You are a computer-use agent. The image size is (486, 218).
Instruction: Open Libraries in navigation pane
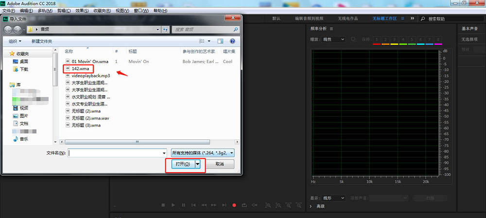pos(16,85)
